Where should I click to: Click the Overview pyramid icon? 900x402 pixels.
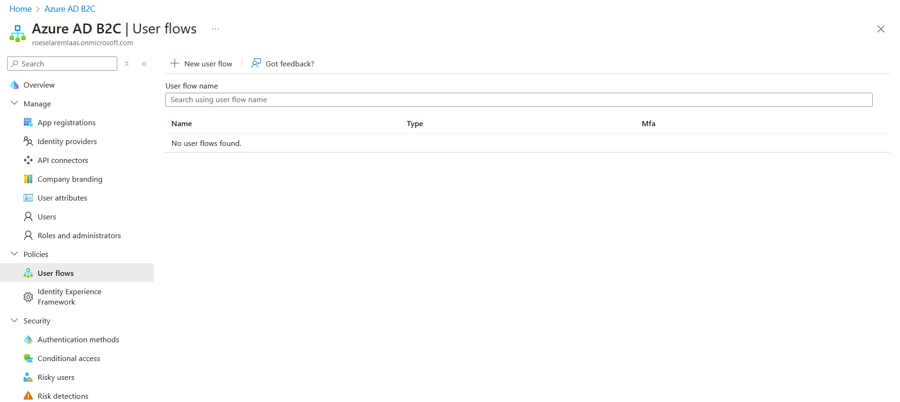(x=15, y=85)
